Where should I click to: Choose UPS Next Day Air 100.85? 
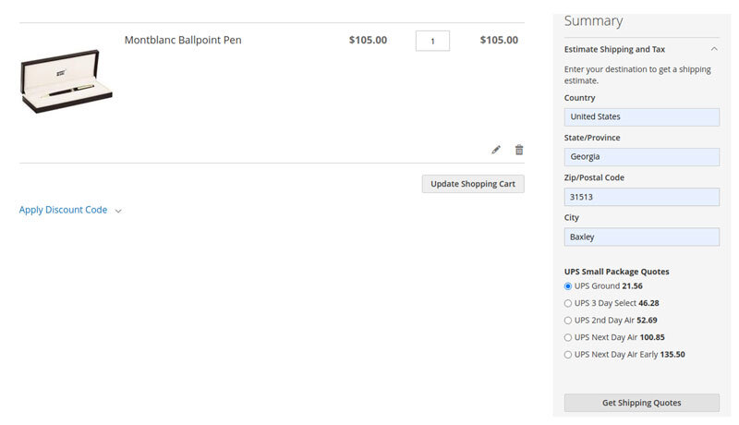tap(568, 337)
